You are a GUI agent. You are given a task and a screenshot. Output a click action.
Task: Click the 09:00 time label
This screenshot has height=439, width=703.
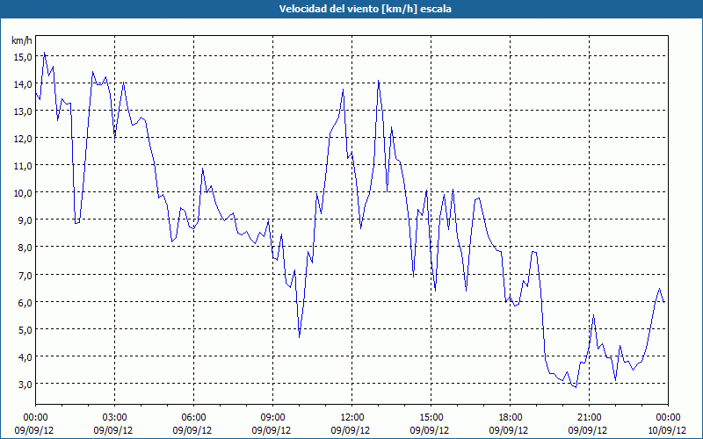pyautogui.click(x=272, y=418)
